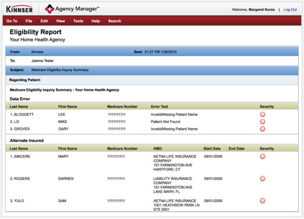Click last name ROGERS
Image resolution: width=304 pixels, height=219 pixels.
click(22, 179)
